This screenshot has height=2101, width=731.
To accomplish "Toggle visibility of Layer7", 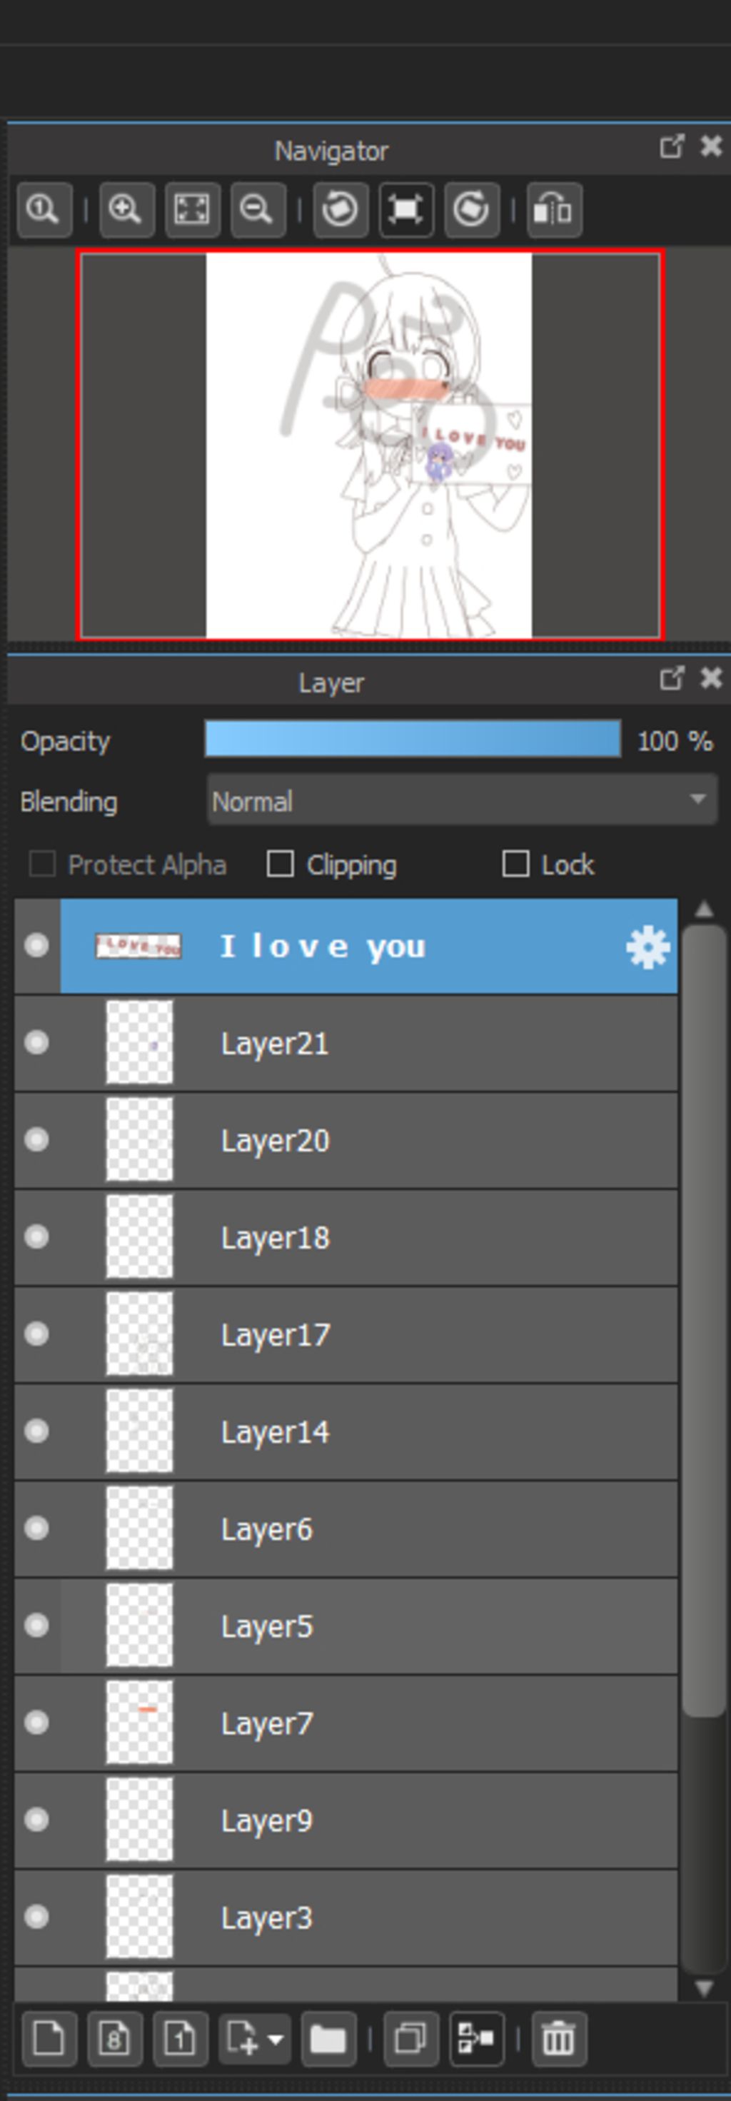I will click(36, 1723).
